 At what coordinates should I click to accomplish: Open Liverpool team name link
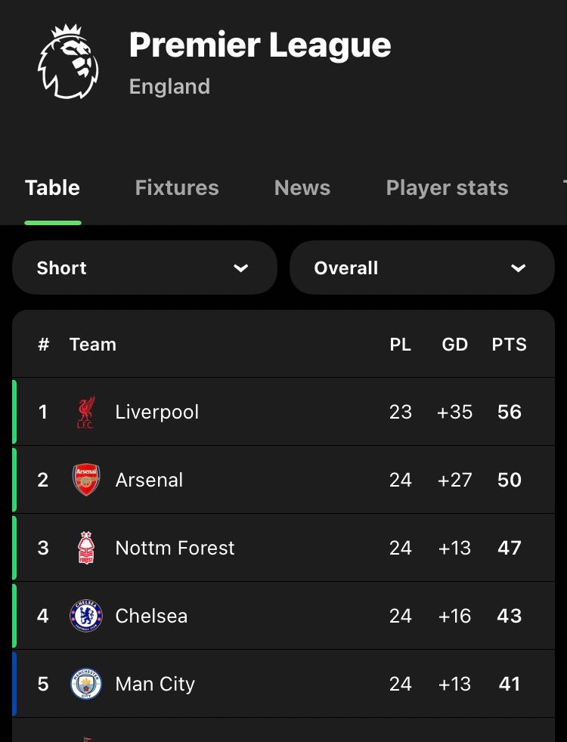pos(156,412)
